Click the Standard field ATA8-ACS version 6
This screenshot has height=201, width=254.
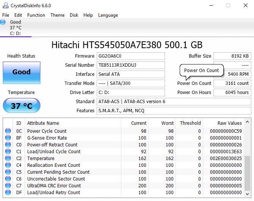pos(174,102)
